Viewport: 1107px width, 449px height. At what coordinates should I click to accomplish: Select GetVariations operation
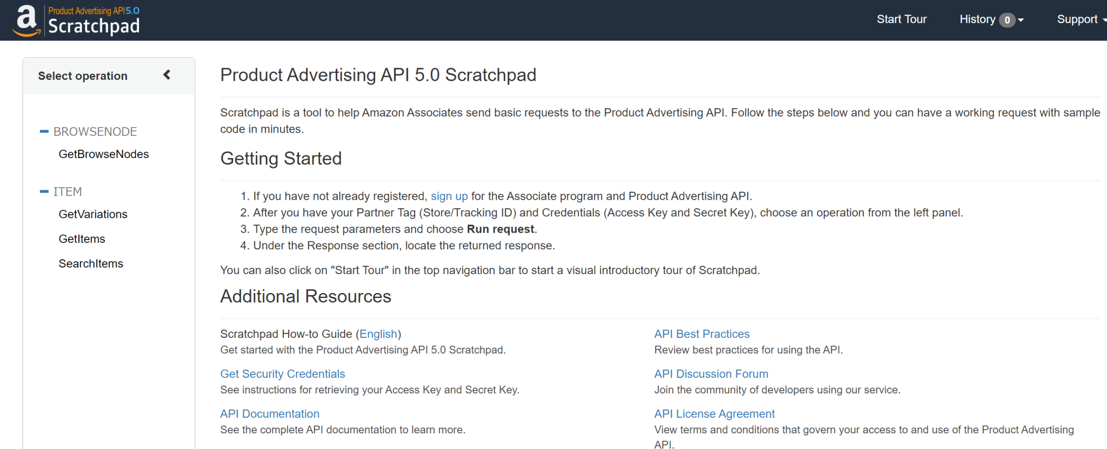[93, 214]
